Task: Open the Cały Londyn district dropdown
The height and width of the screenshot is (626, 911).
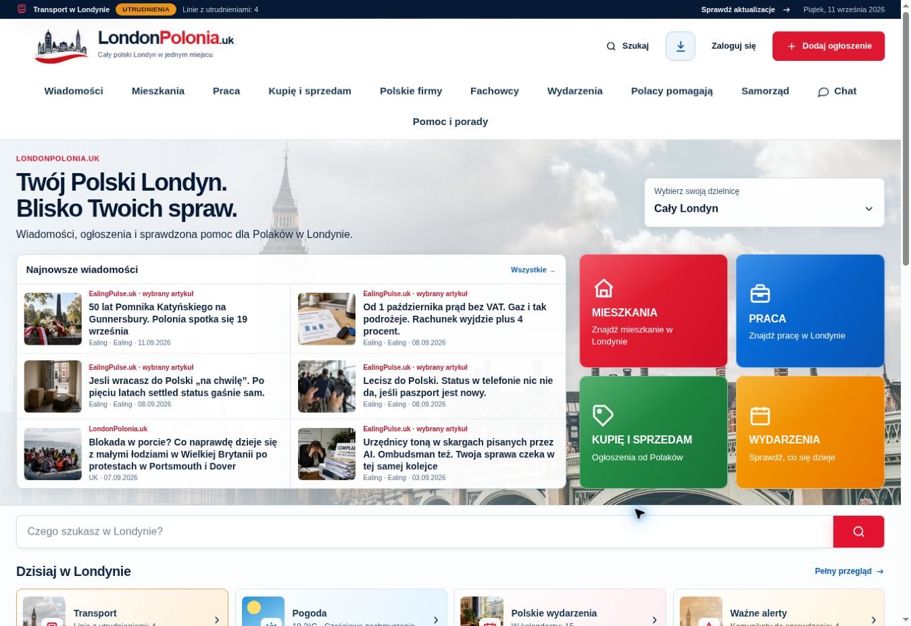Action: coord(764,202)
